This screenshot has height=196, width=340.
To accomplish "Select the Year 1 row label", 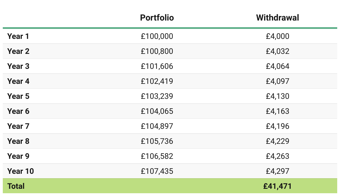I will [18, 36].
